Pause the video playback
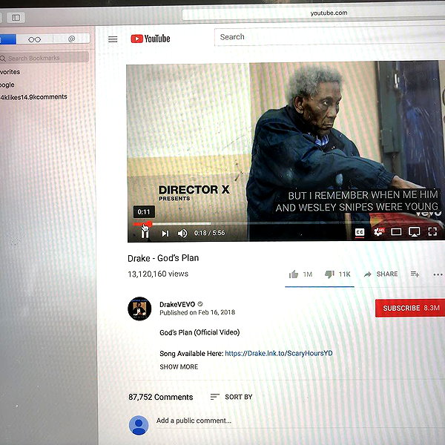This screenshot has width=445, height=445. pyautogui.click(x=145, y=234)
